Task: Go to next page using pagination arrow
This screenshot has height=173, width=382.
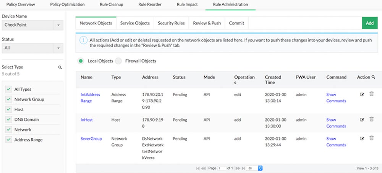Action: tap(238, 168)
